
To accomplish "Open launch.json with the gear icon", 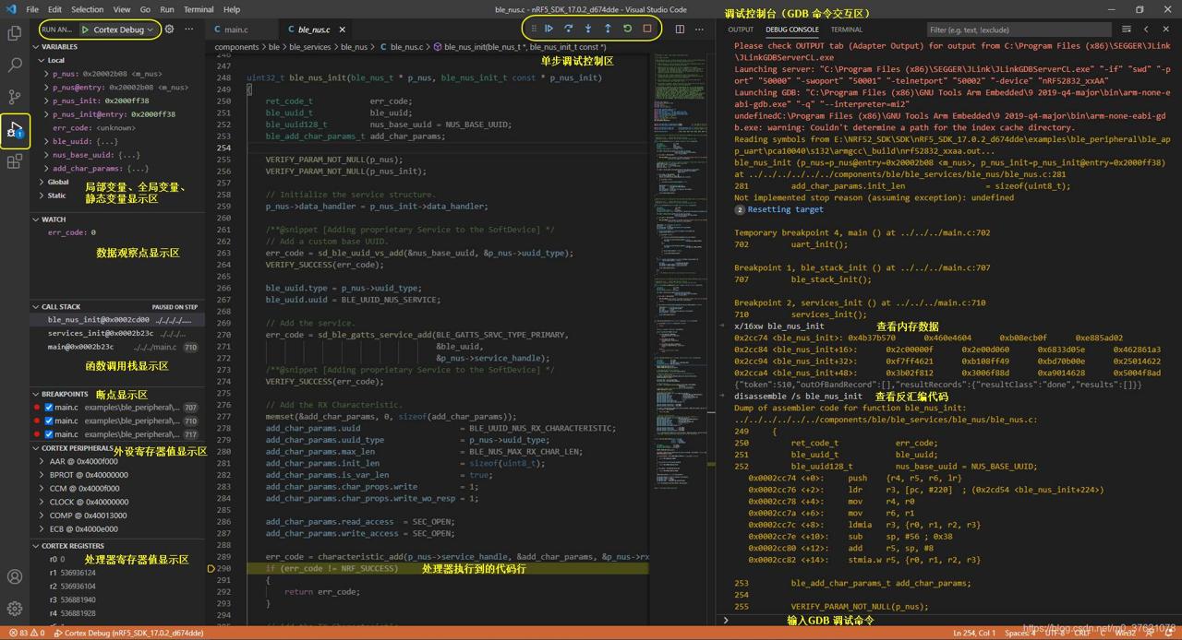I will pos(169,30).
